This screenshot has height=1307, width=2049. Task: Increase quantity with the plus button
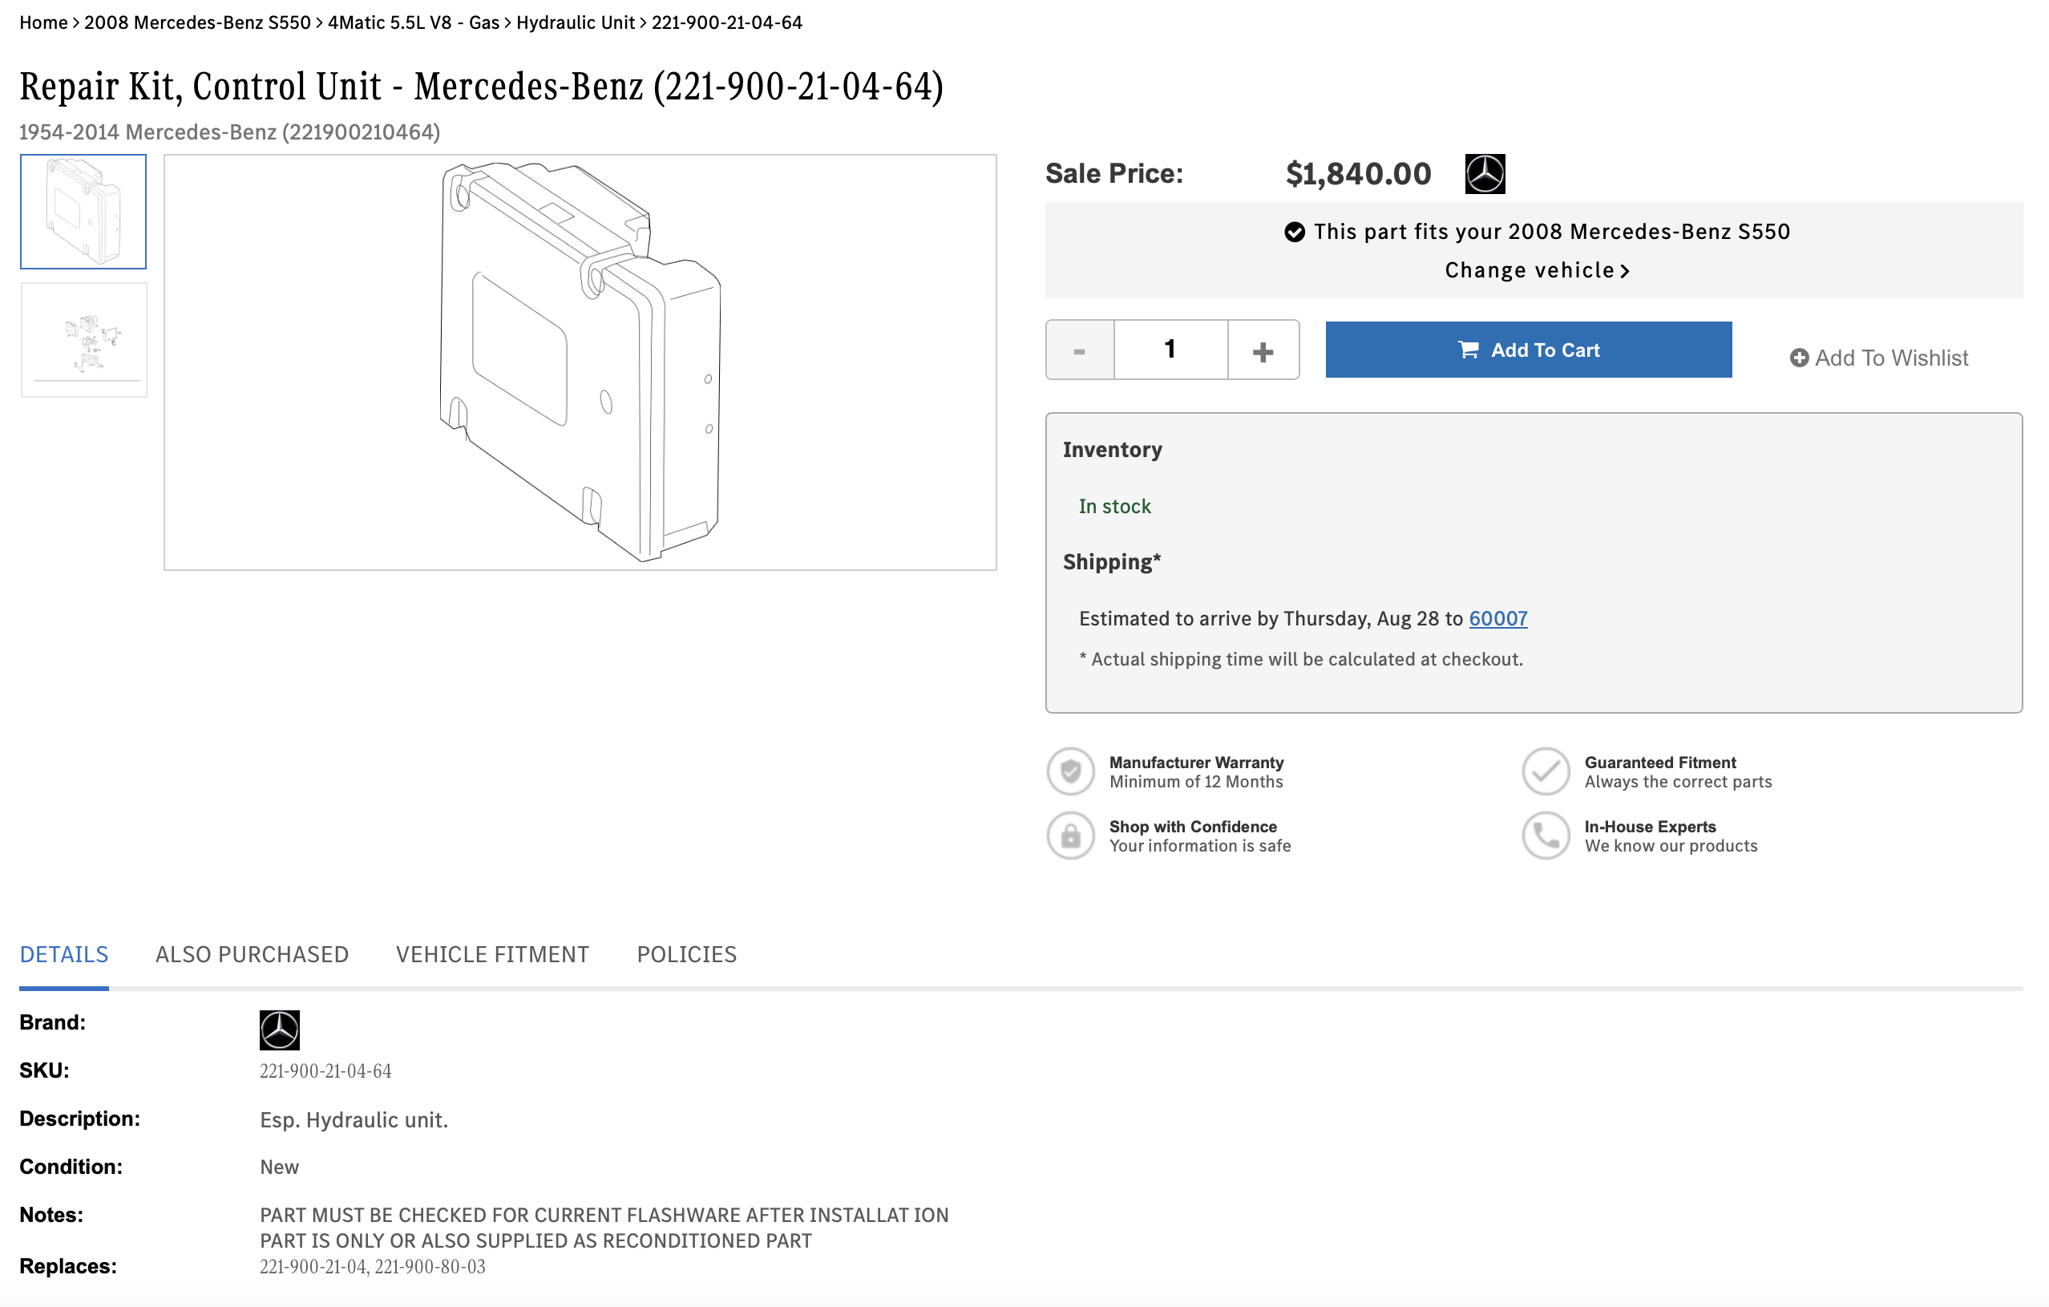tap(1263, 350)
